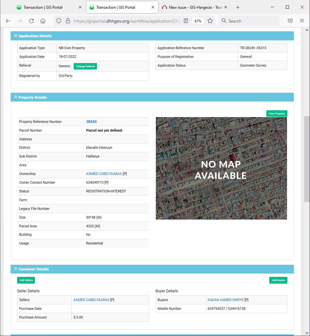This screenshot has width=310, height=336.
Task: Click the Add Sellers button
Action: coord(26,280)
